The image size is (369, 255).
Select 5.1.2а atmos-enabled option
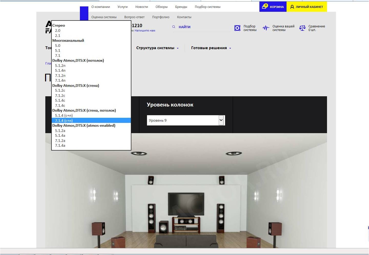tap(91, 131)
